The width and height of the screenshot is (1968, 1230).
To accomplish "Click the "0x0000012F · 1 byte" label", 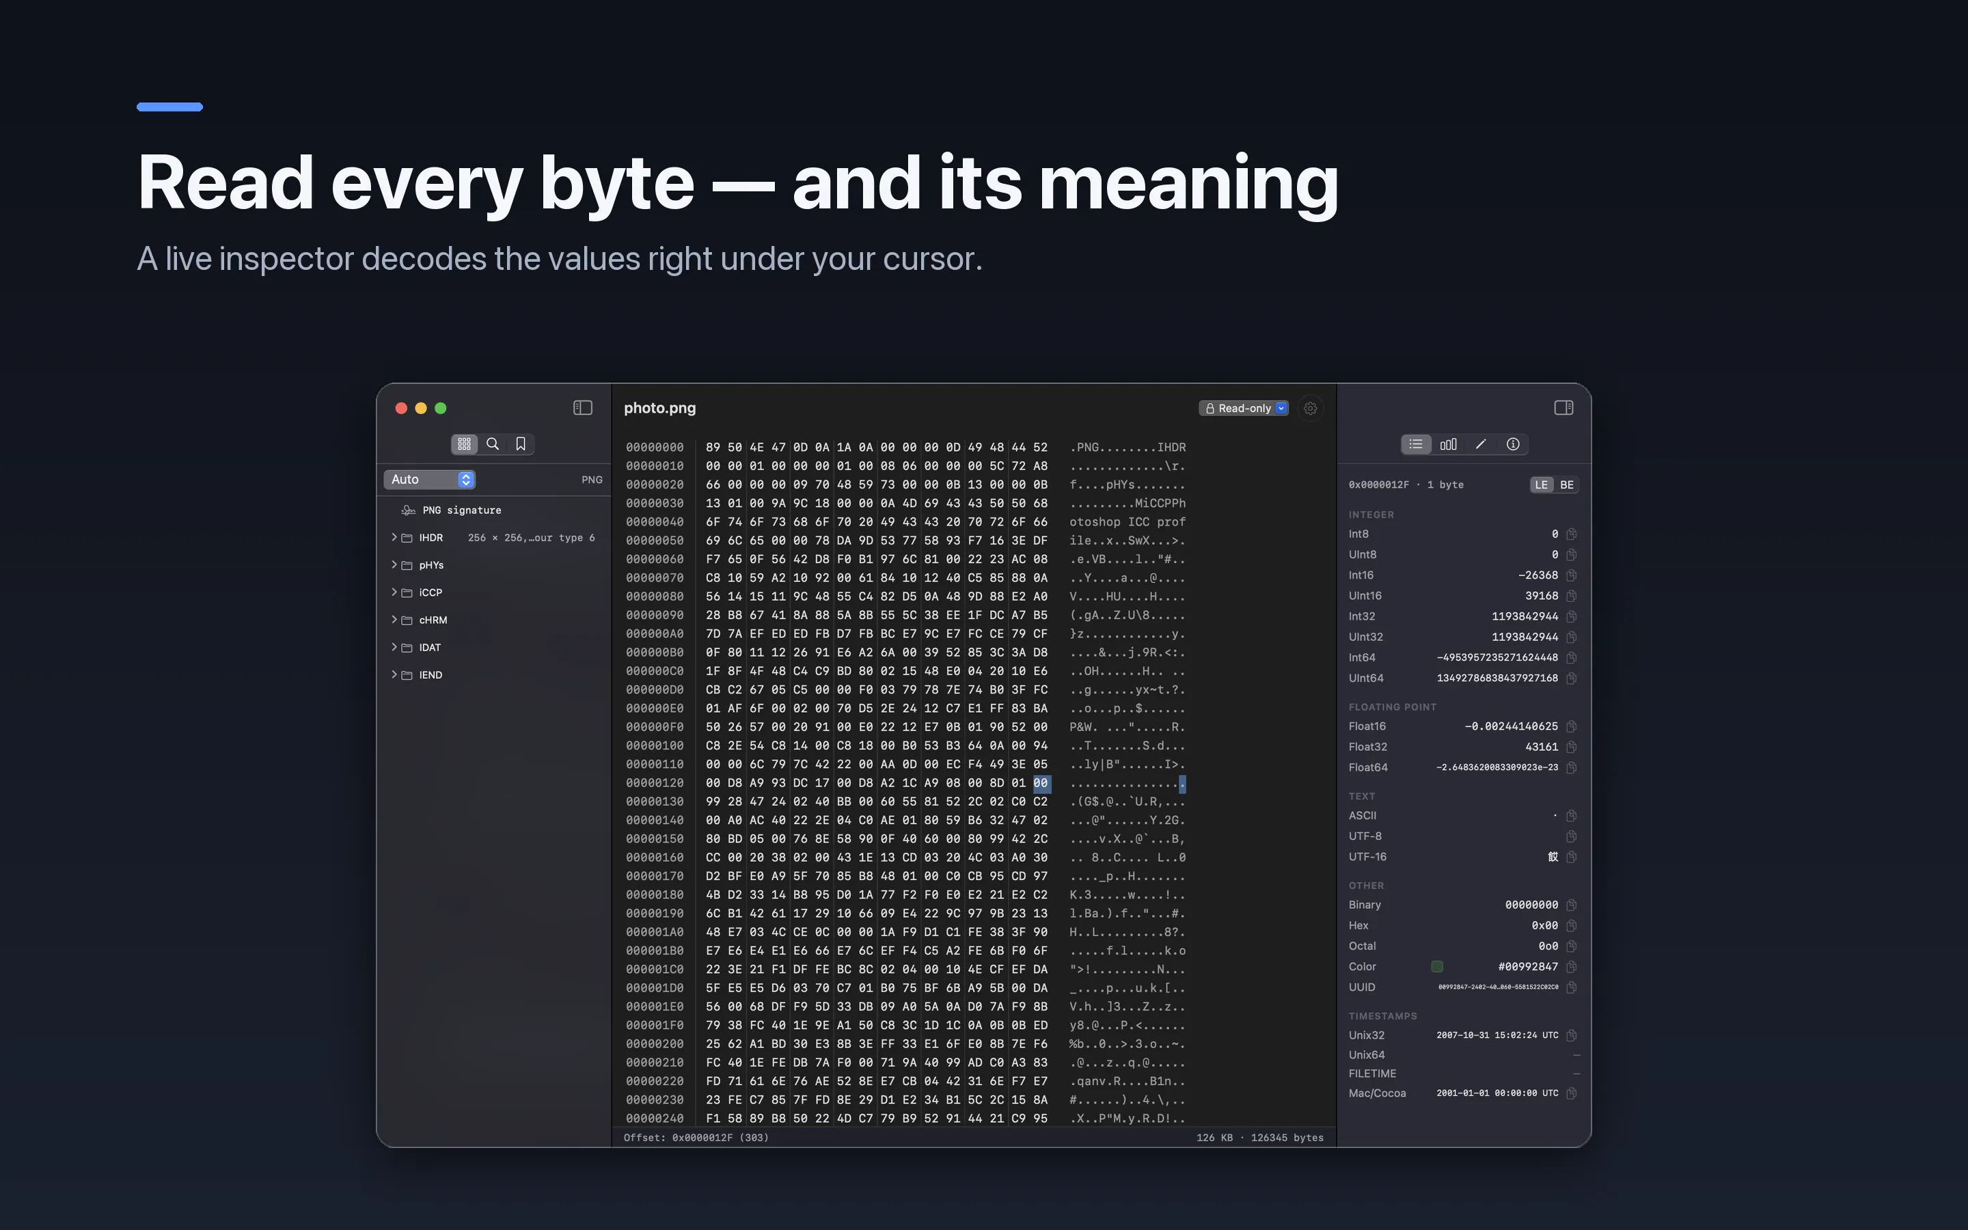I will tap(1405, 485).
